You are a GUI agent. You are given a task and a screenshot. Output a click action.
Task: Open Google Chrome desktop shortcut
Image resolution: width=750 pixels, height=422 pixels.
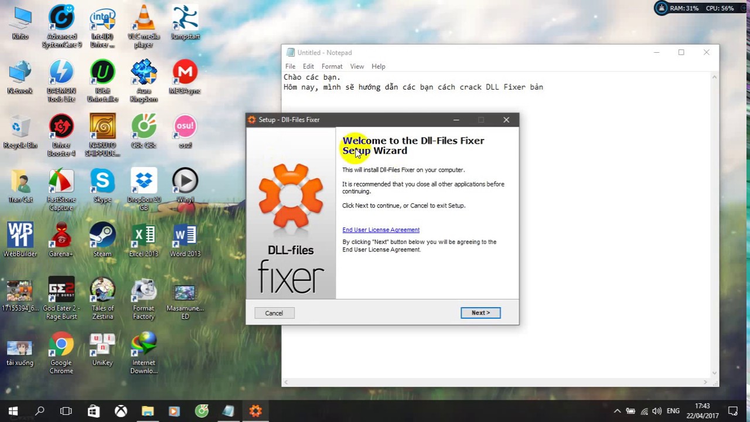click(x=62, y=353)
